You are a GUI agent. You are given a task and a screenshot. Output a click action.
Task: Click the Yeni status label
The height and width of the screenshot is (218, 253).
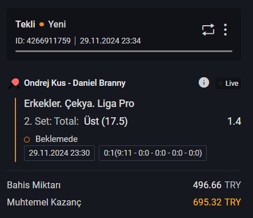[x=57, y=24]
